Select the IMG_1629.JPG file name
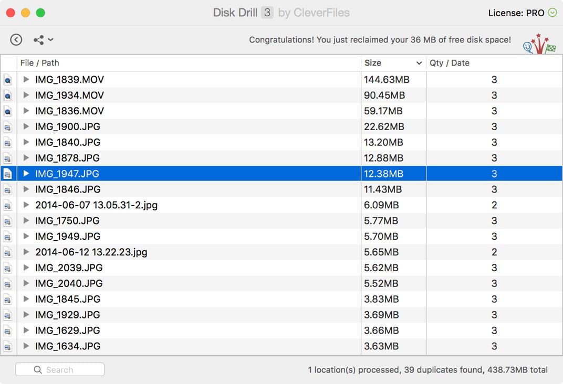Viewport: 563px width, 384px height. (x=68, y=330)
